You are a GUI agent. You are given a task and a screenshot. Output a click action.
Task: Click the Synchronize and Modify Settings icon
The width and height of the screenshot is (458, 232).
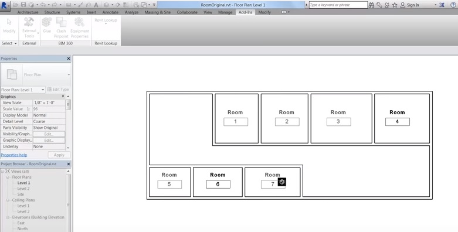click(32, 5)
